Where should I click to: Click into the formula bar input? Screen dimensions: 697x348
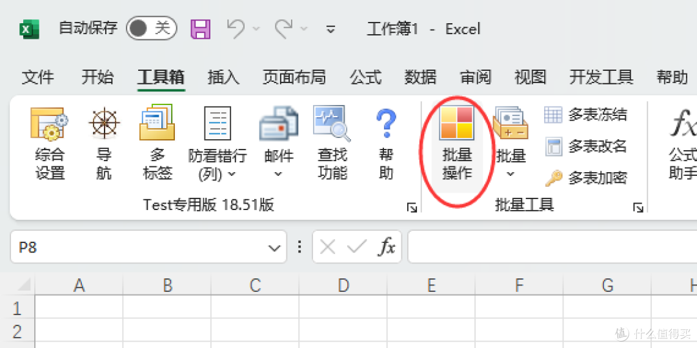pyautogui.click(x=552, y=247)
